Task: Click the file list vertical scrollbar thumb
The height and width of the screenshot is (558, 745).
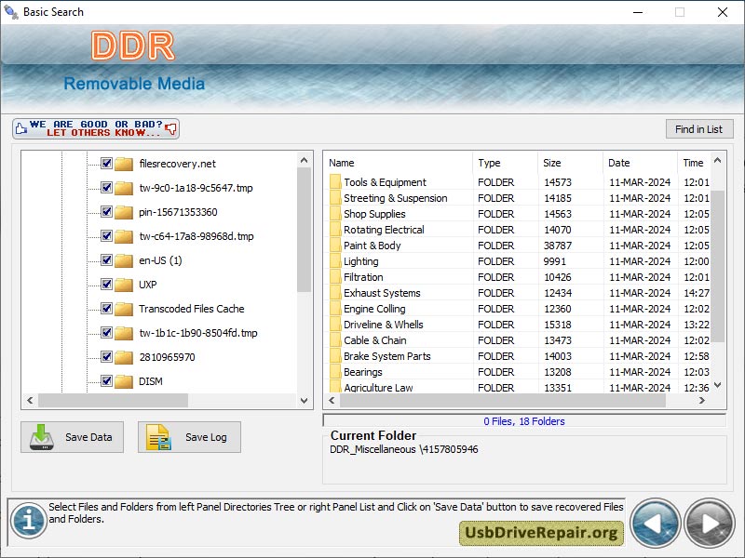Action: tap(718, 266)
